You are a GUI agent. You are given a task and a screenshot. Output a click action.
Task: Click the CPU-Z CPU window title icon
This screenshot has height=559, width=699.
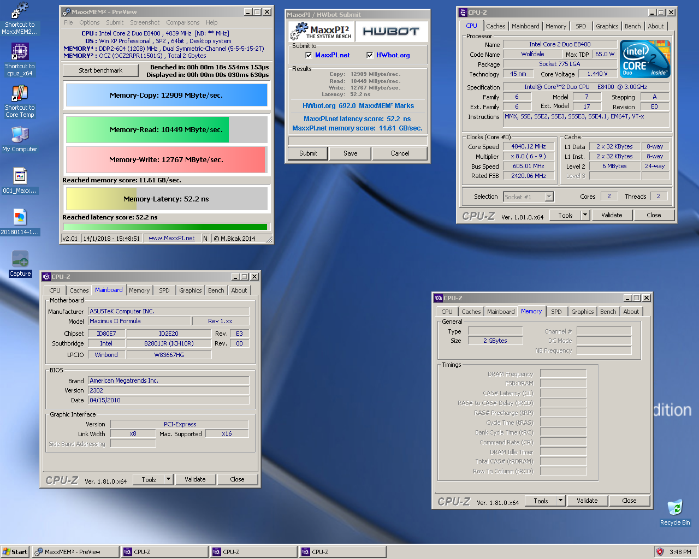463,12
